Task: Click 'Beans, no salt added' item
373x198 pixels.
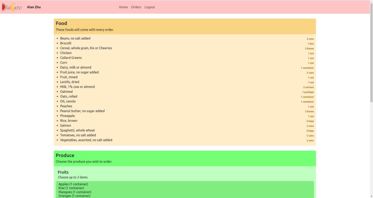Action: click(x=75, y=38)
